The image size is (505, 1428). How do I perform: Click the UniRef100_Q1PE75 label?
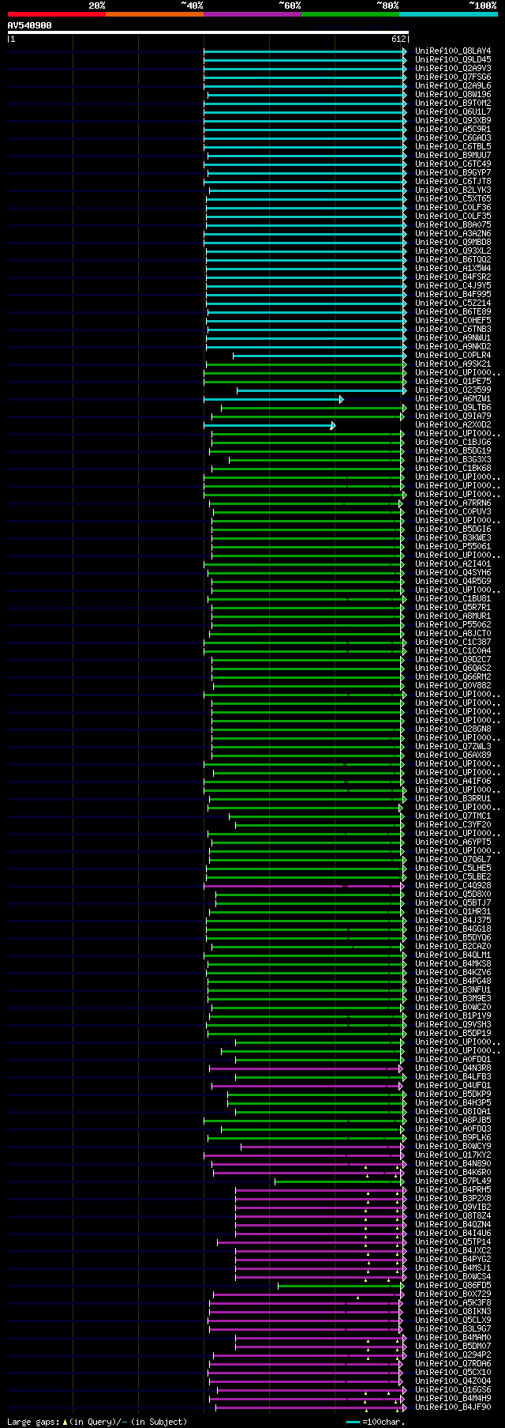pos(453,382)
